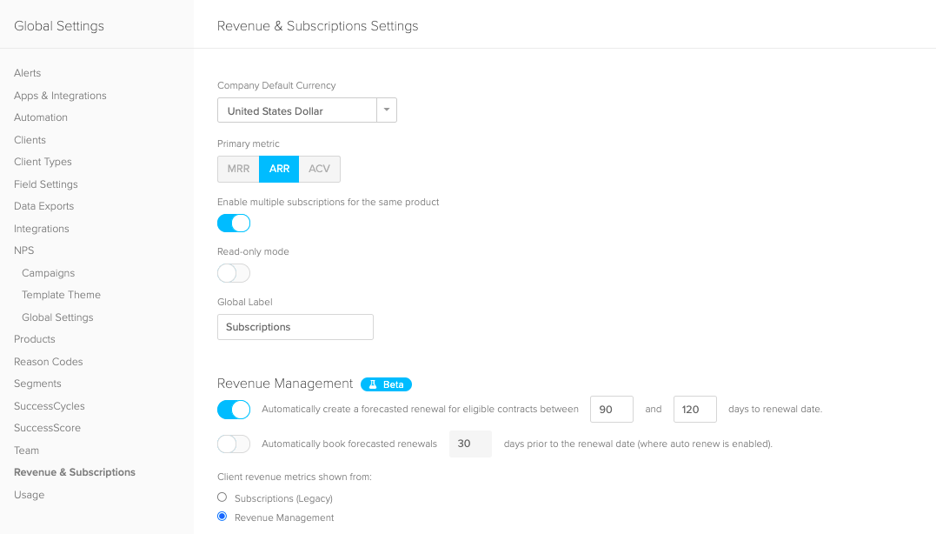Viewport: 936px width, 534px height.
Task: Select Integrations sidebar item
Action: click(42, 229)
